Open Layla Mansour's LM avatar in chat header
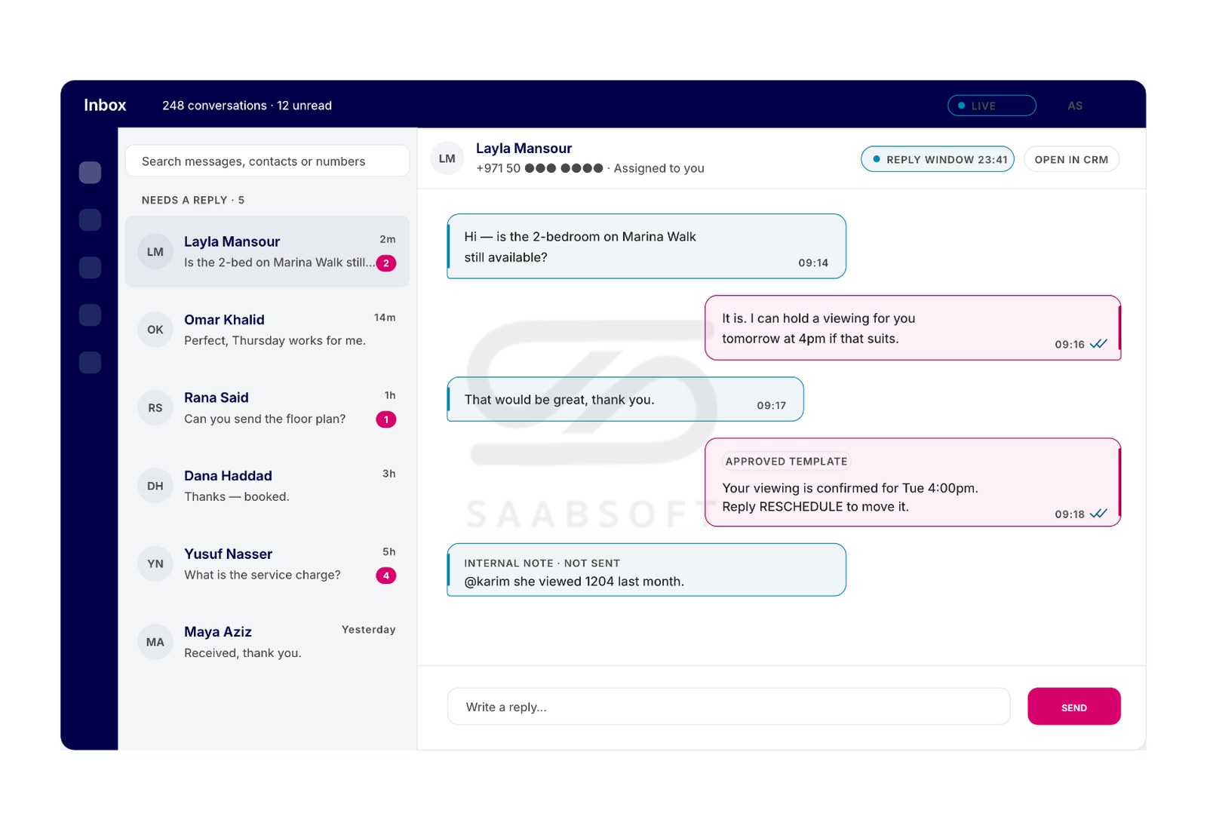This screenshot has height=832, width=1207. pyautogui.click(x=447, y=158)
